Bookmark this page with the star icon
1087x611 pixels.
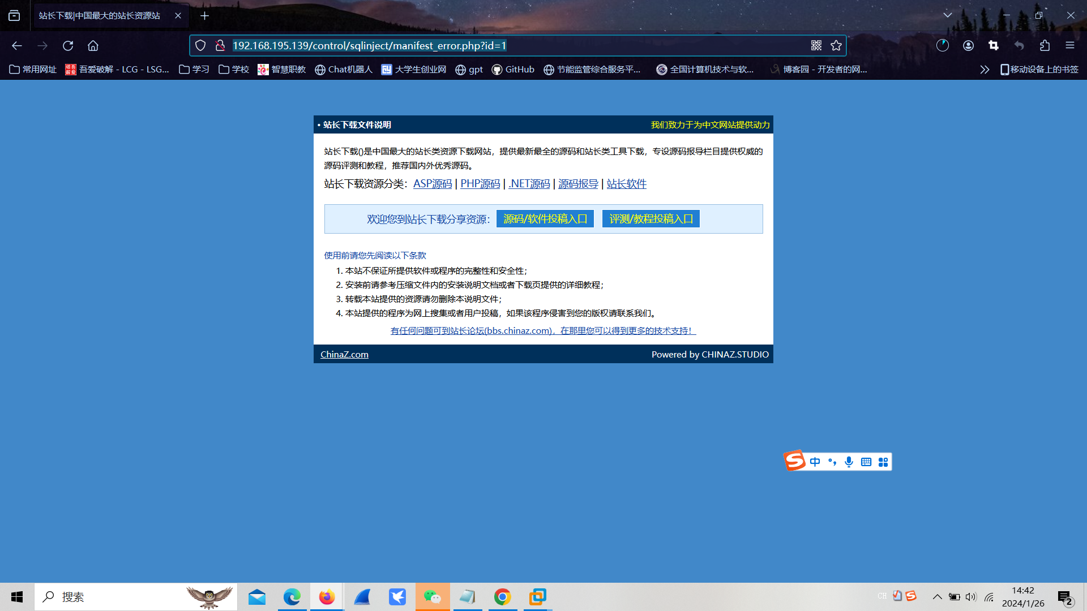coord(836,46)
